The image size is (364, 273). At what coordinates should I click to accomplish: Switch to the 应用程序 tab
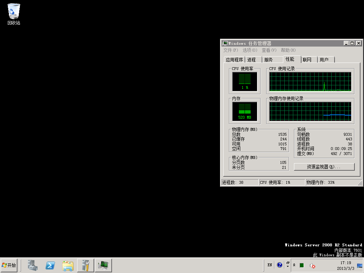point(234,60)
